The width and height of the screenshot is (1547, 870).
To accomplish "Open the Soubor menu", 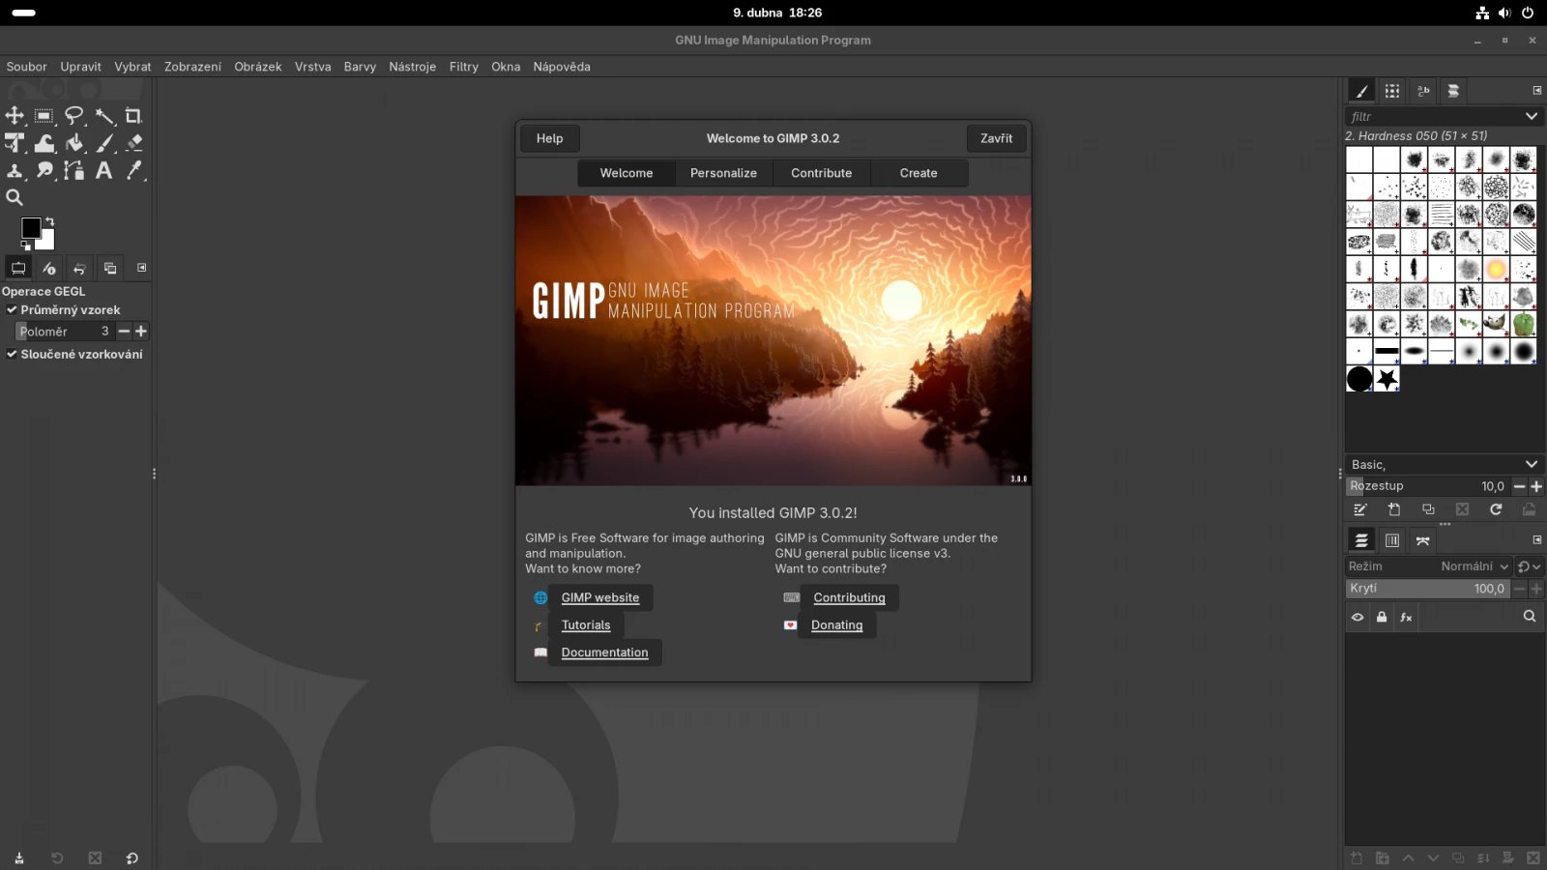I will [x=26, y=67].
